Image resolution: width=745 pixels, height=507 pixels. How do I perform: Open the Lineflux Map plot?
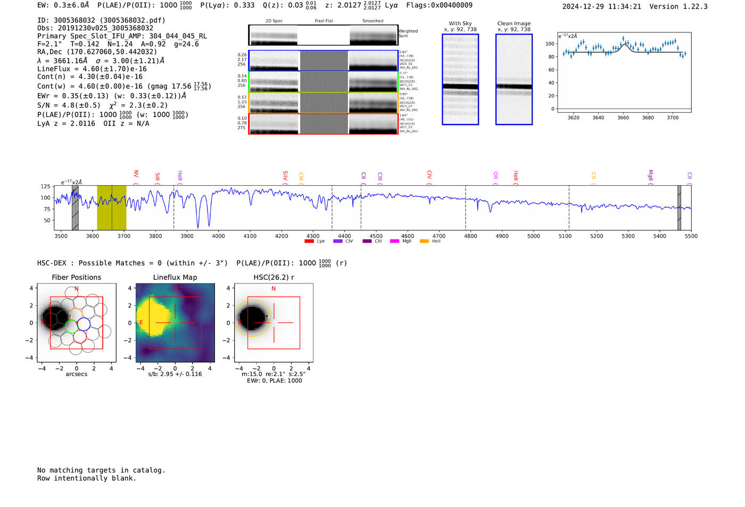pyautogui.click(x=175, y=323)
